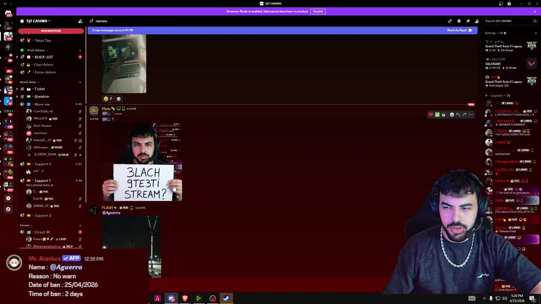
Task: Collapse the Street category
Action: coord(26,225)
